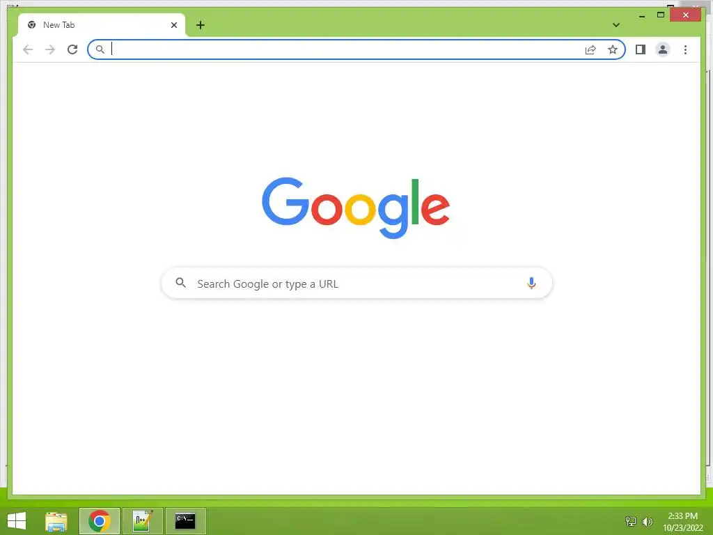Viewport: 713px width, 535px height.
Task: Select the New Tab tab
Action: pos(102,25)
